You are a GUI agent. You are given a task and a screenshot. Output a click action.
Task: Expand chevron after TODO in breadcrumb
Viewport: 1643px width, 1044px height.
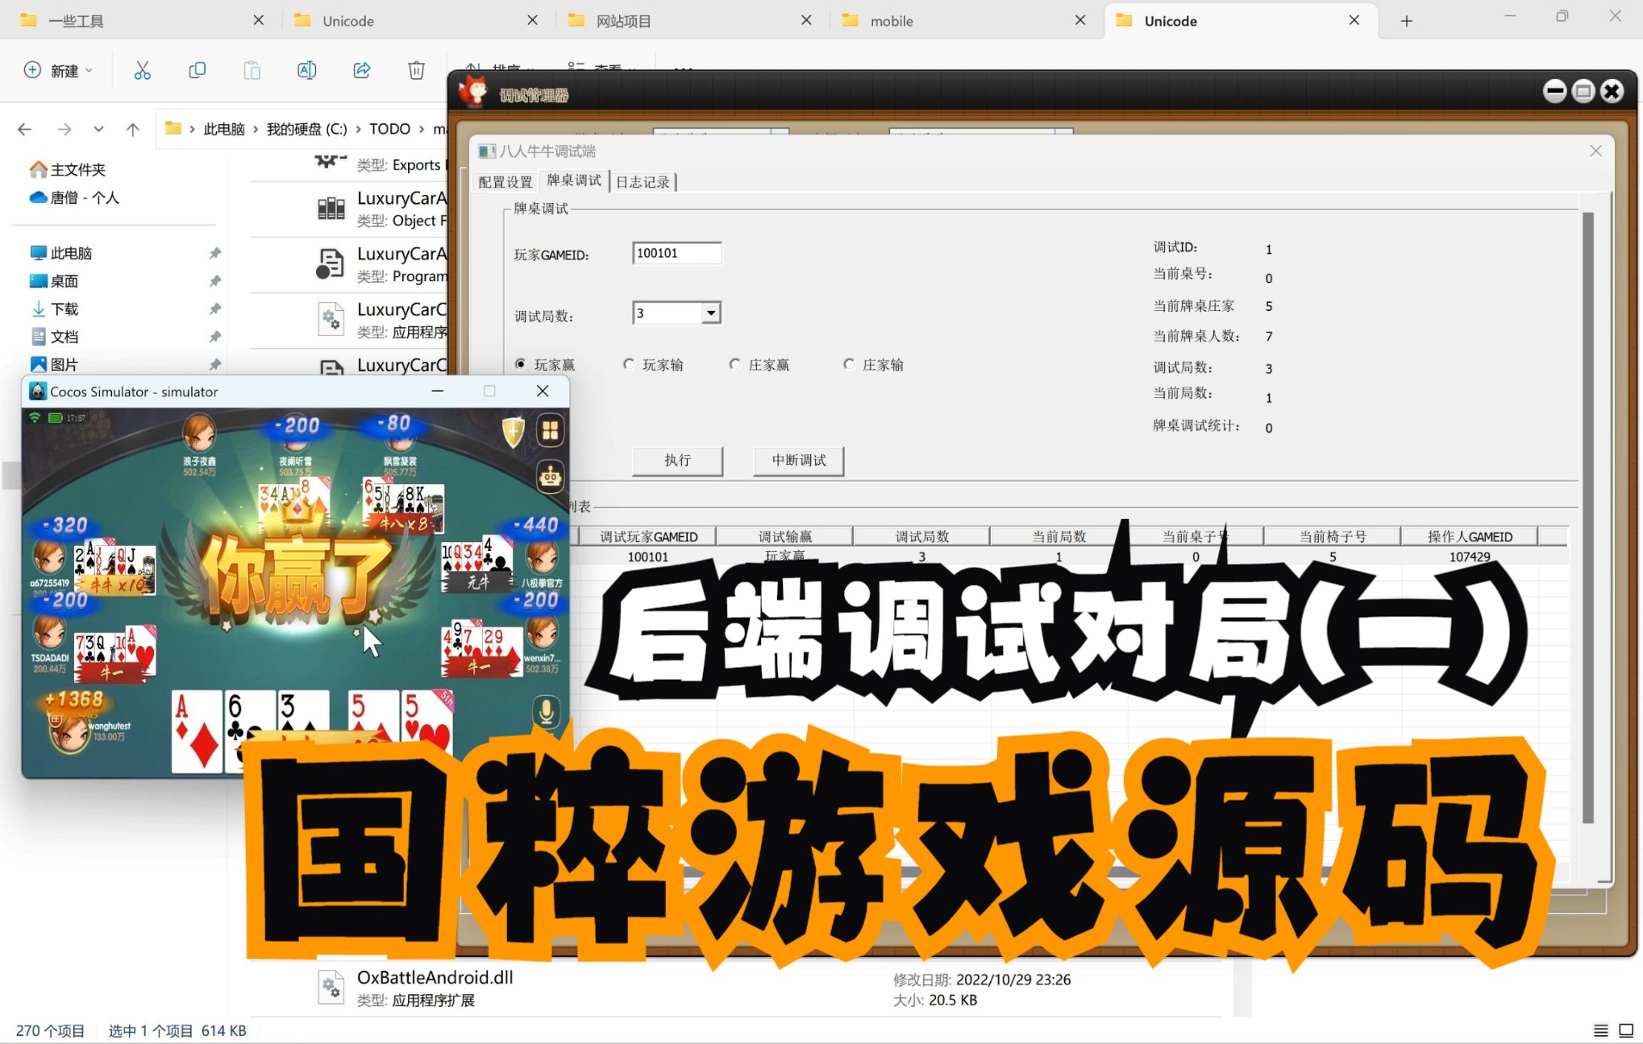pyautogui.click(x=422, y=129)
